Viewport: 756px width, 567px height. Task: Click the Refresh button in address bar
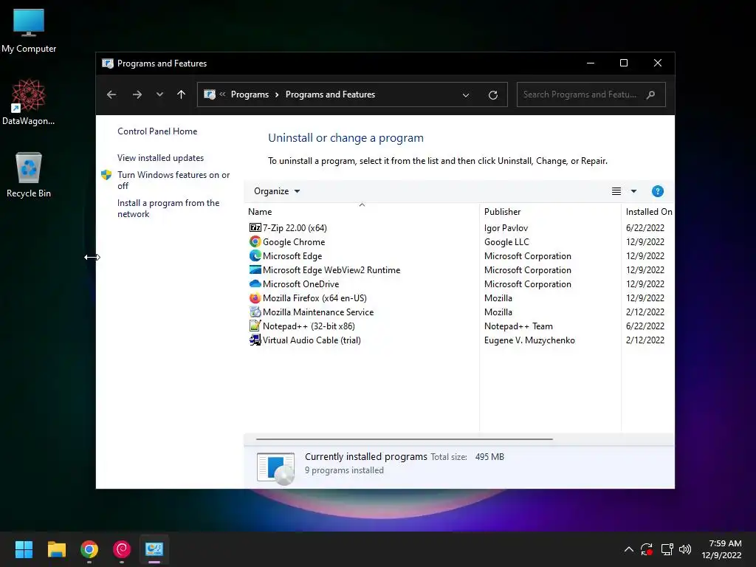pos(492,95)
